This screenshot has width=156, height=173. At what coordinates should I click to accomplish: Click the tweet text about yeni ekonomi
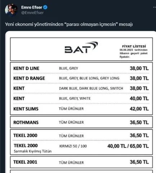(x=69, y=24)
